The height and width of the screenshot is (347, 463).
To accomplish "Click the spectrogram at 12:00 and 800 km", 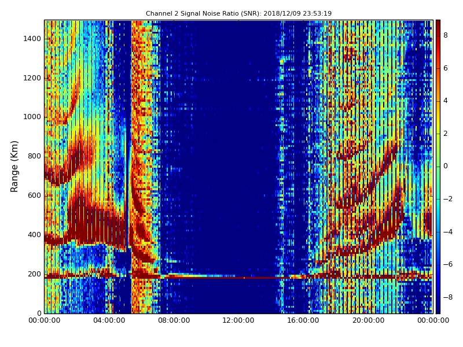I will [238, 156].
